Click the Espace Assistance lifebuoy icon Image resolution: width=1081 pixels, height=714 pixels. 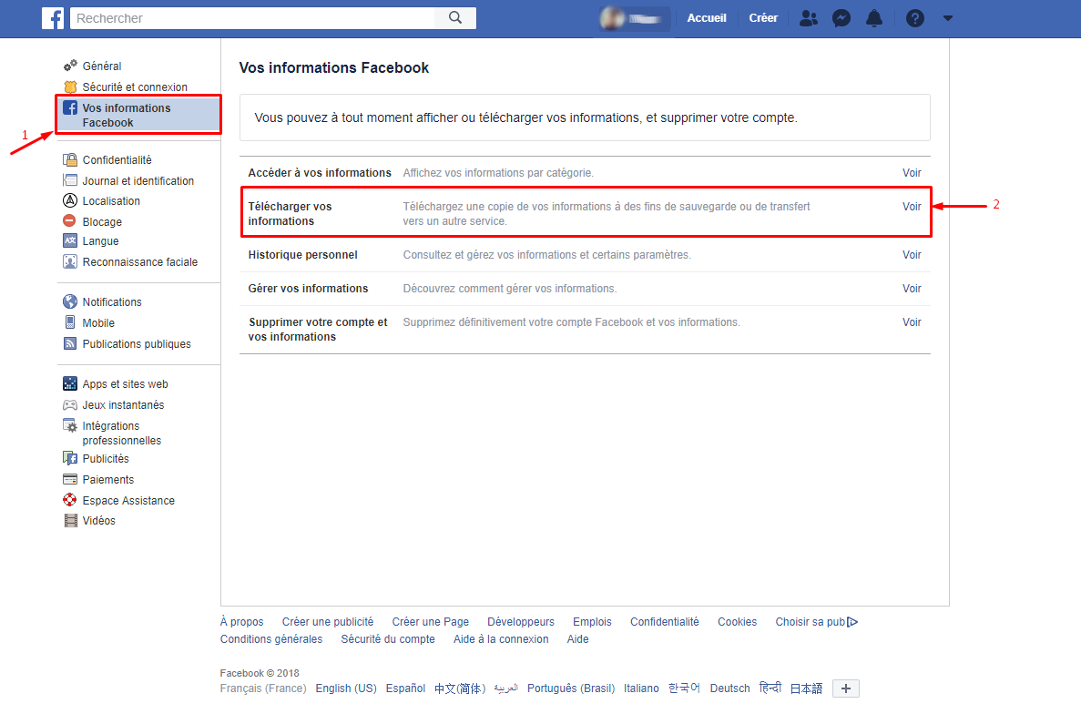(x=70, y=500)
